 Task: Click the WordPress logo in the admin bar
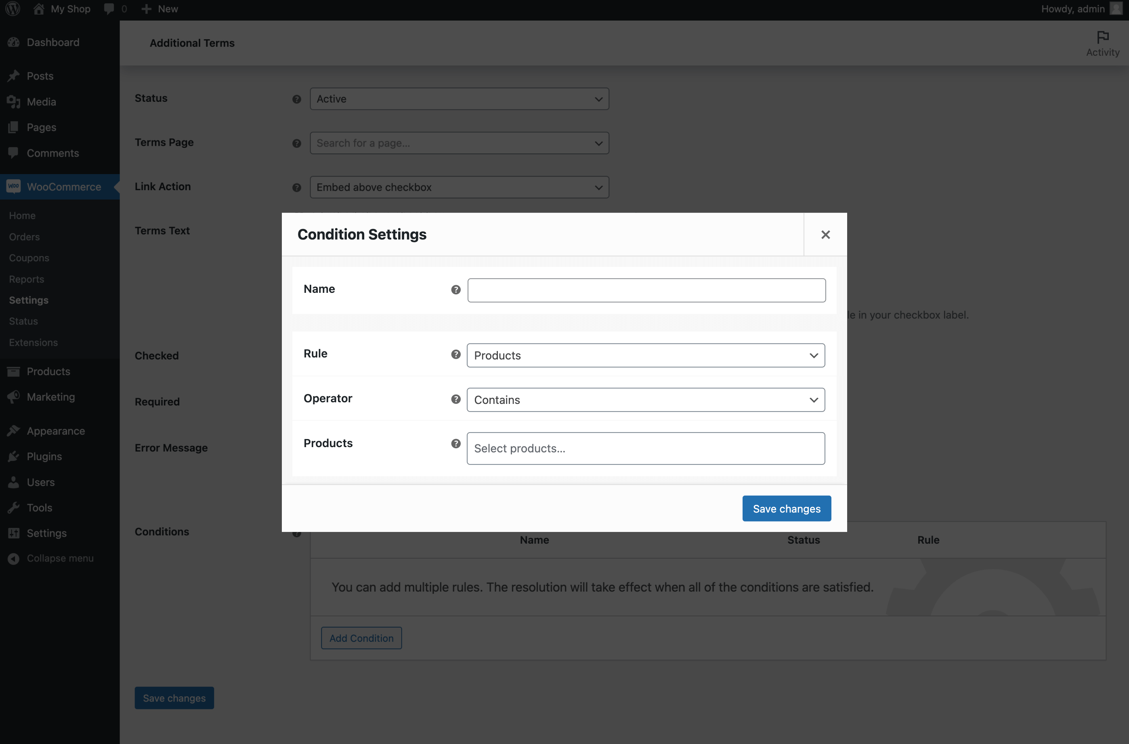click(x=13, y=8)
